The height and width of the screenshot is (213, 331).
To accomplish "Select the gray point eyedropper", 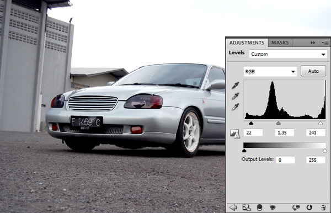I will coord(235,96).
